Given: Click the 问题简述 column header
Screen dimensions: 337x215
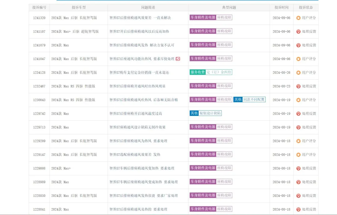Looking at the screenshot, I should (x=148, y=7).
